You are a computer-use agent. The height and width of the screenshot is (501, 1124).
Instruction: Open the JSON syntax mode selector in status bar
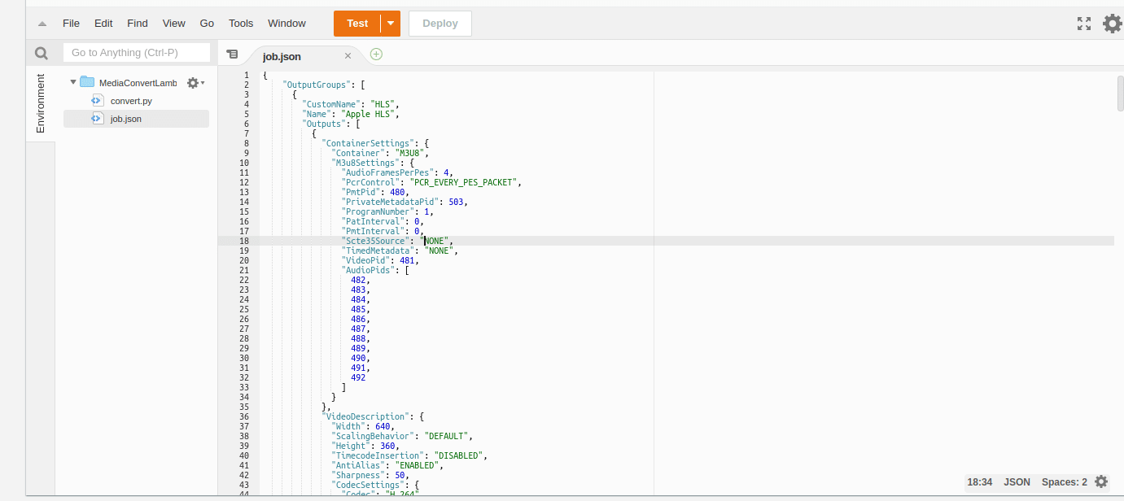(x=1017, y=481)
